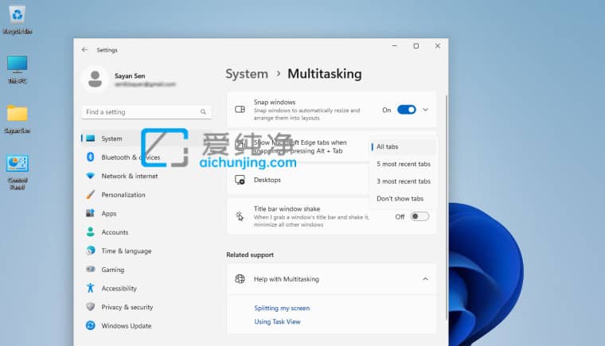Open Accessibility settings page
The width and height of the screenshot is (605, 346).
click(146, 288)
